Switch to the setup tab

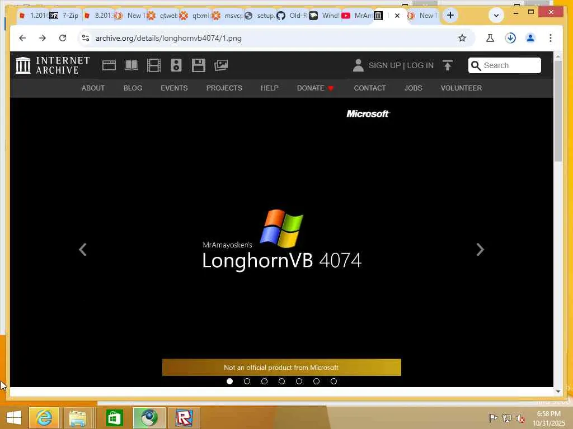pyautogui.click(x=261, y=16)
